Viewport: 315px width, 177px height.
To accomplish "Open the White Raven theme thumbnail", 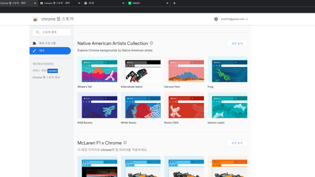I will 141,105.
